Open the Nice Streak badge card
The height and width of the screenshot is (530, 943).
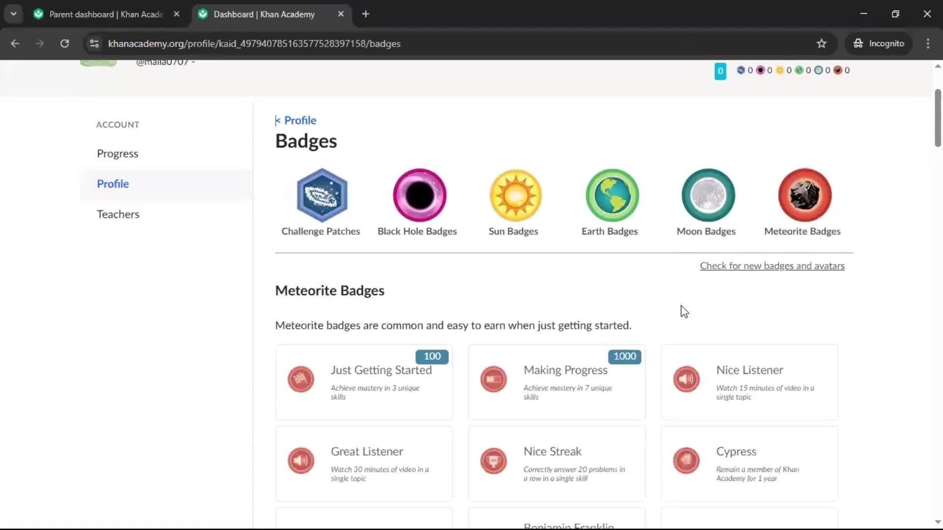(x=556, y=464)
